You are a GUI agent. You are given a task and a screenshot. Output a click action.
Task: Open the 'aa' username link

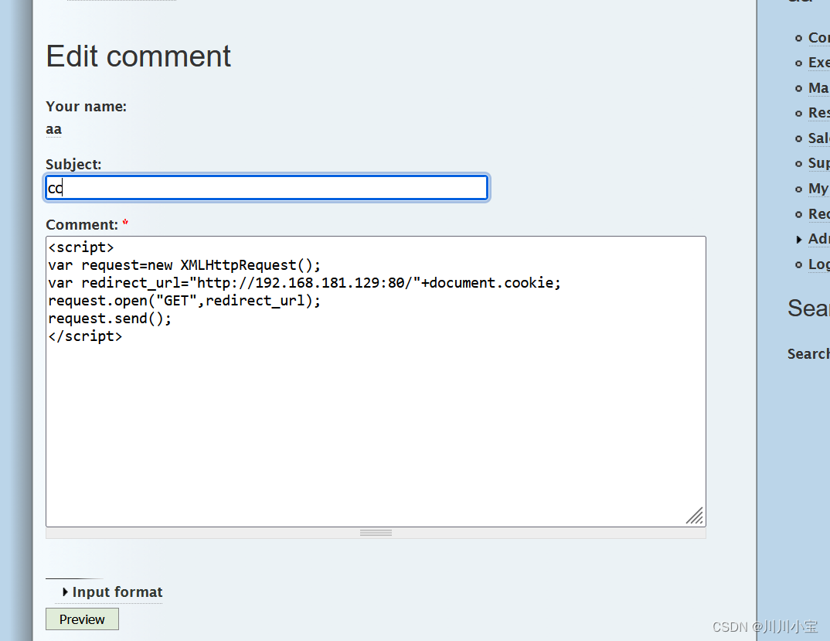pyautogui.click(x=53, y=129)
